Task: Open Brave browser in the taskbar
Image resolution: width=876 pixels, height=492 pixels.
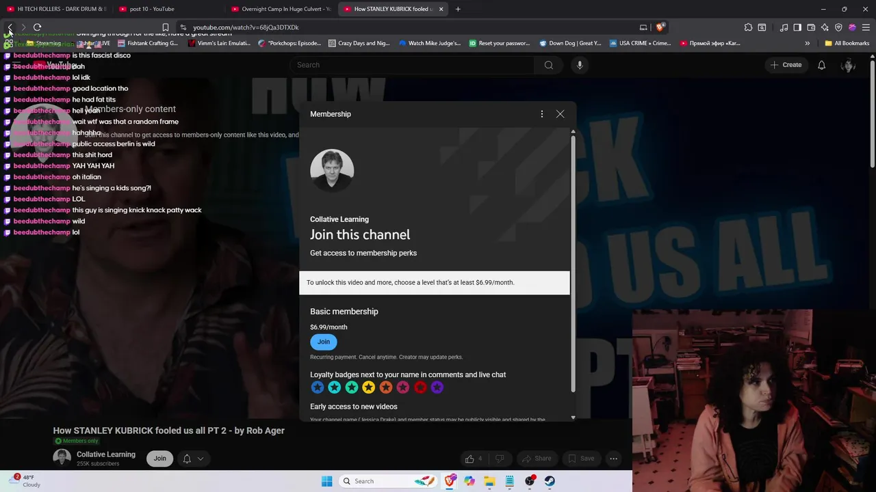Action: click(x=450, y=481)
